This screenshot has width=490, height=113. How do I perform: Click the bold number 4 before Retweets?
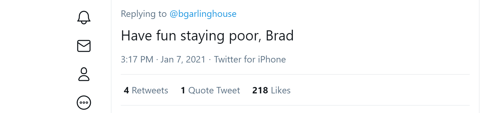coord(126,90)
